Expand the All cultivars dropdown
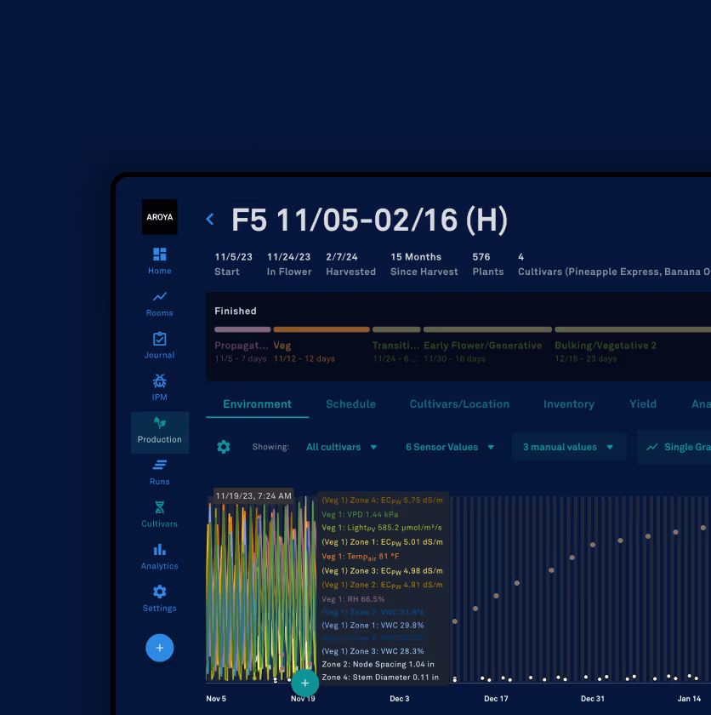The width and height of the screenshot is (711, 715). (x=341, y=447)
